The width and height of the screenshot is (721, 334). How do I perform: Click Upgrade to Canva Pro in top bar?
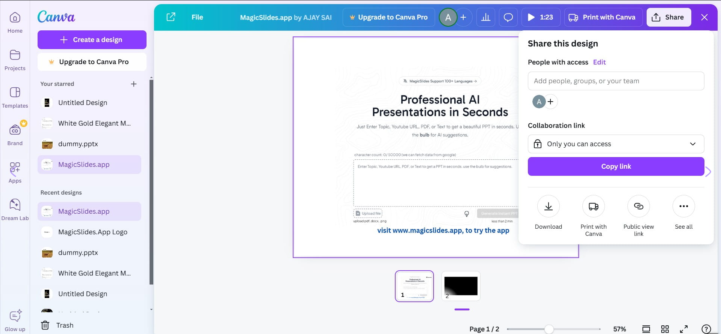tap(388, 17)
